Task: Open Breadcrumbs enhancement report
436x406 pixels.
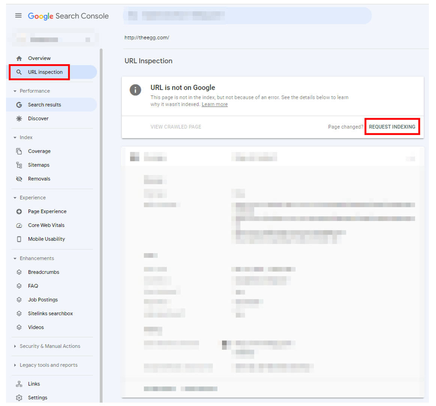Action: [x=51, y=272]
